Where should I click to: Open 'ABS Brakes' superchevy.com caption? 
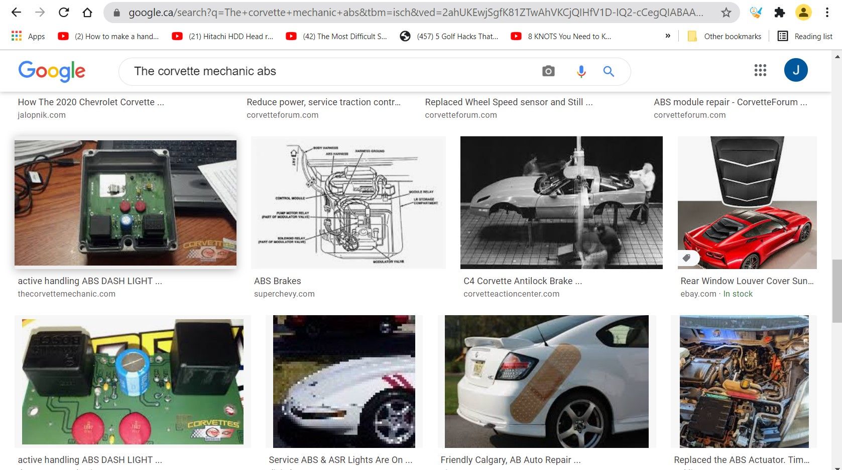click(x=278, y=281)
